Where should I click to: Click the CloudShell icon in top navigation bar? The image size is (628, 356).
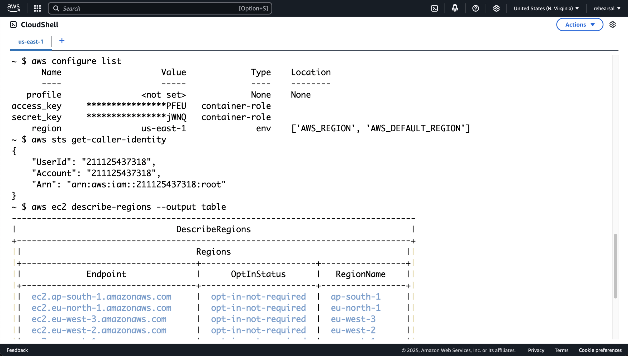(434, 8)
